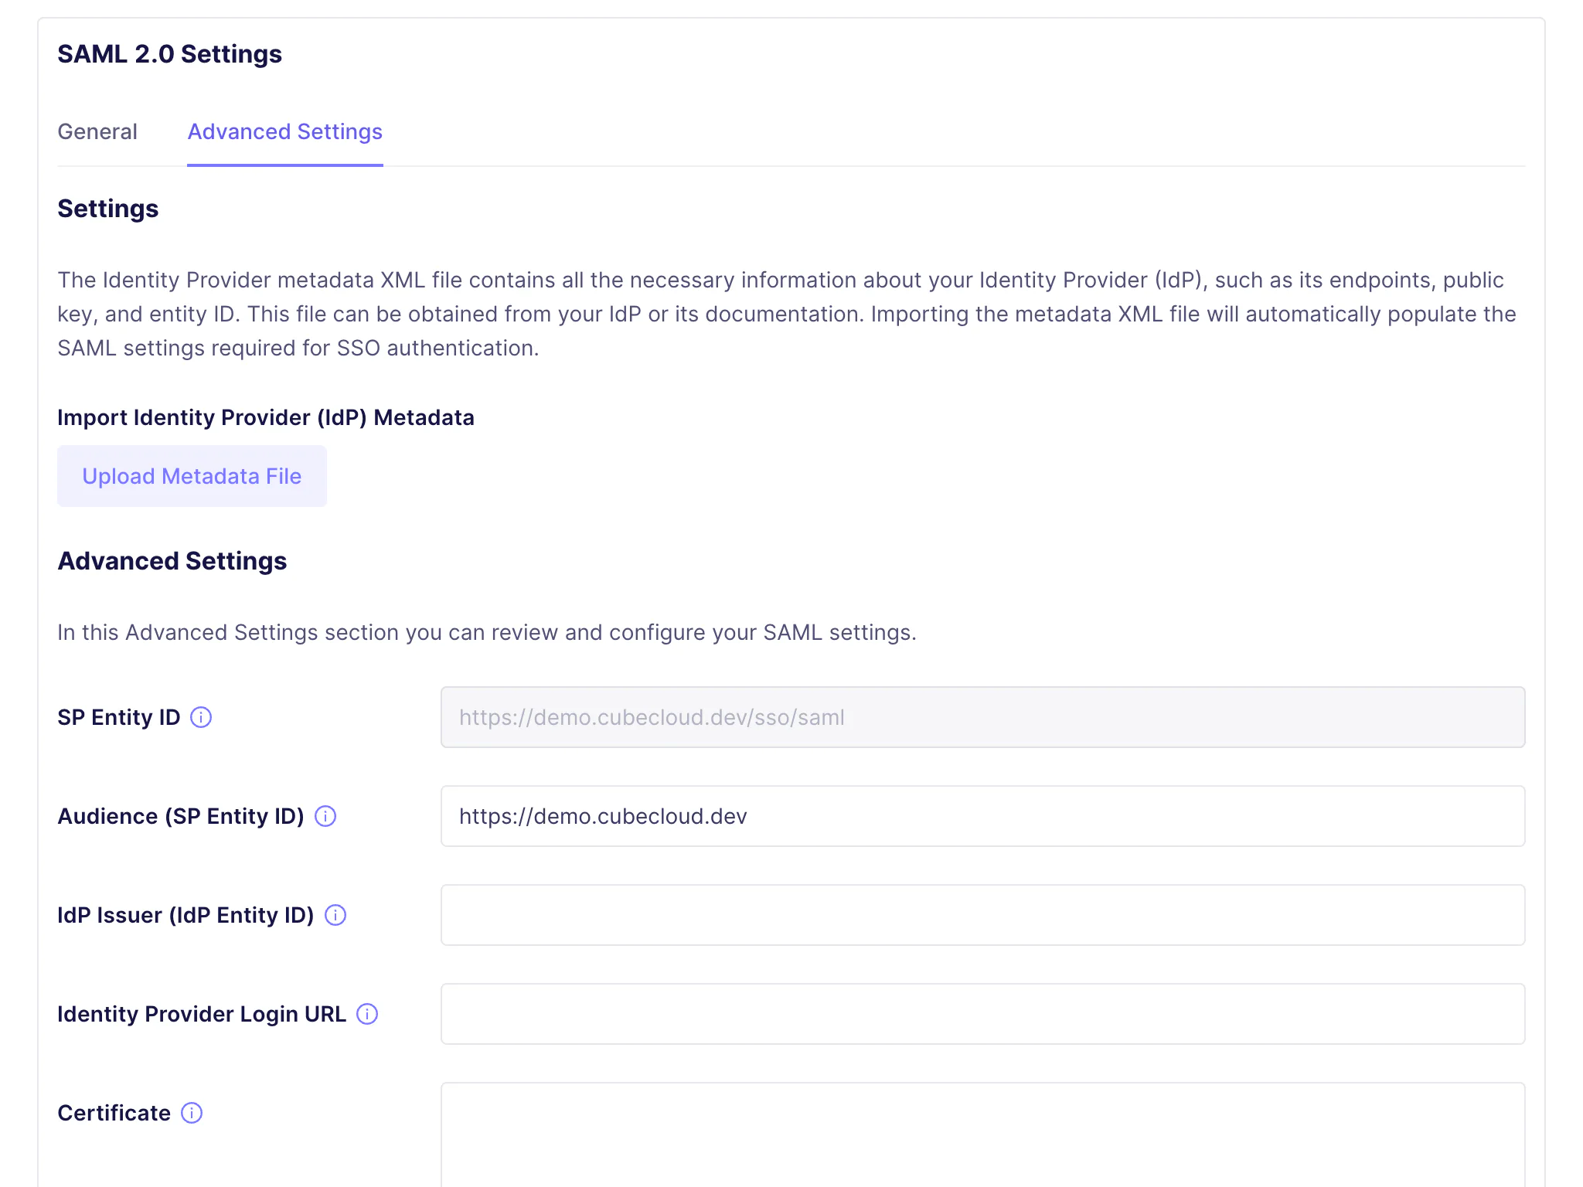Click the info icon beside SP Entity ID

click(x=201, y=717)
